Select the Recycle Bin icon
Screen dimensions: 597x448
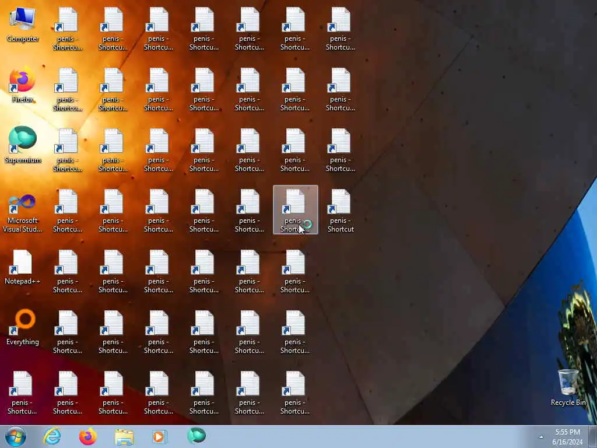[x=568, y=388]
